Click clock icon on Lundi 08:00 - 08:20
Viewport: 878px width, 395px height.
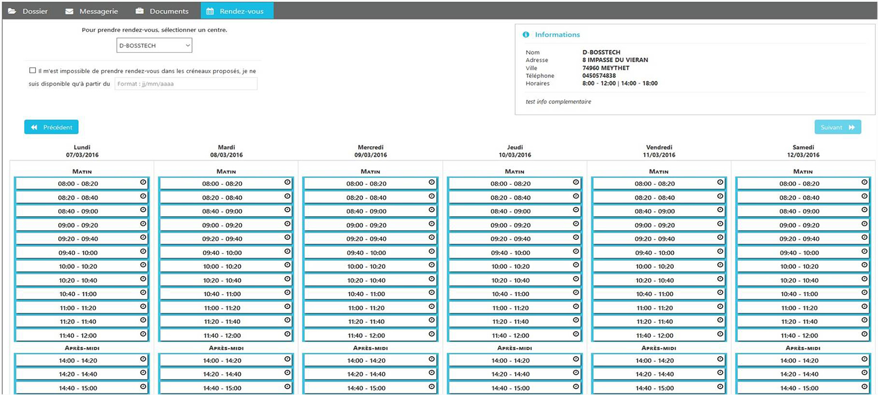coord(143,182)
